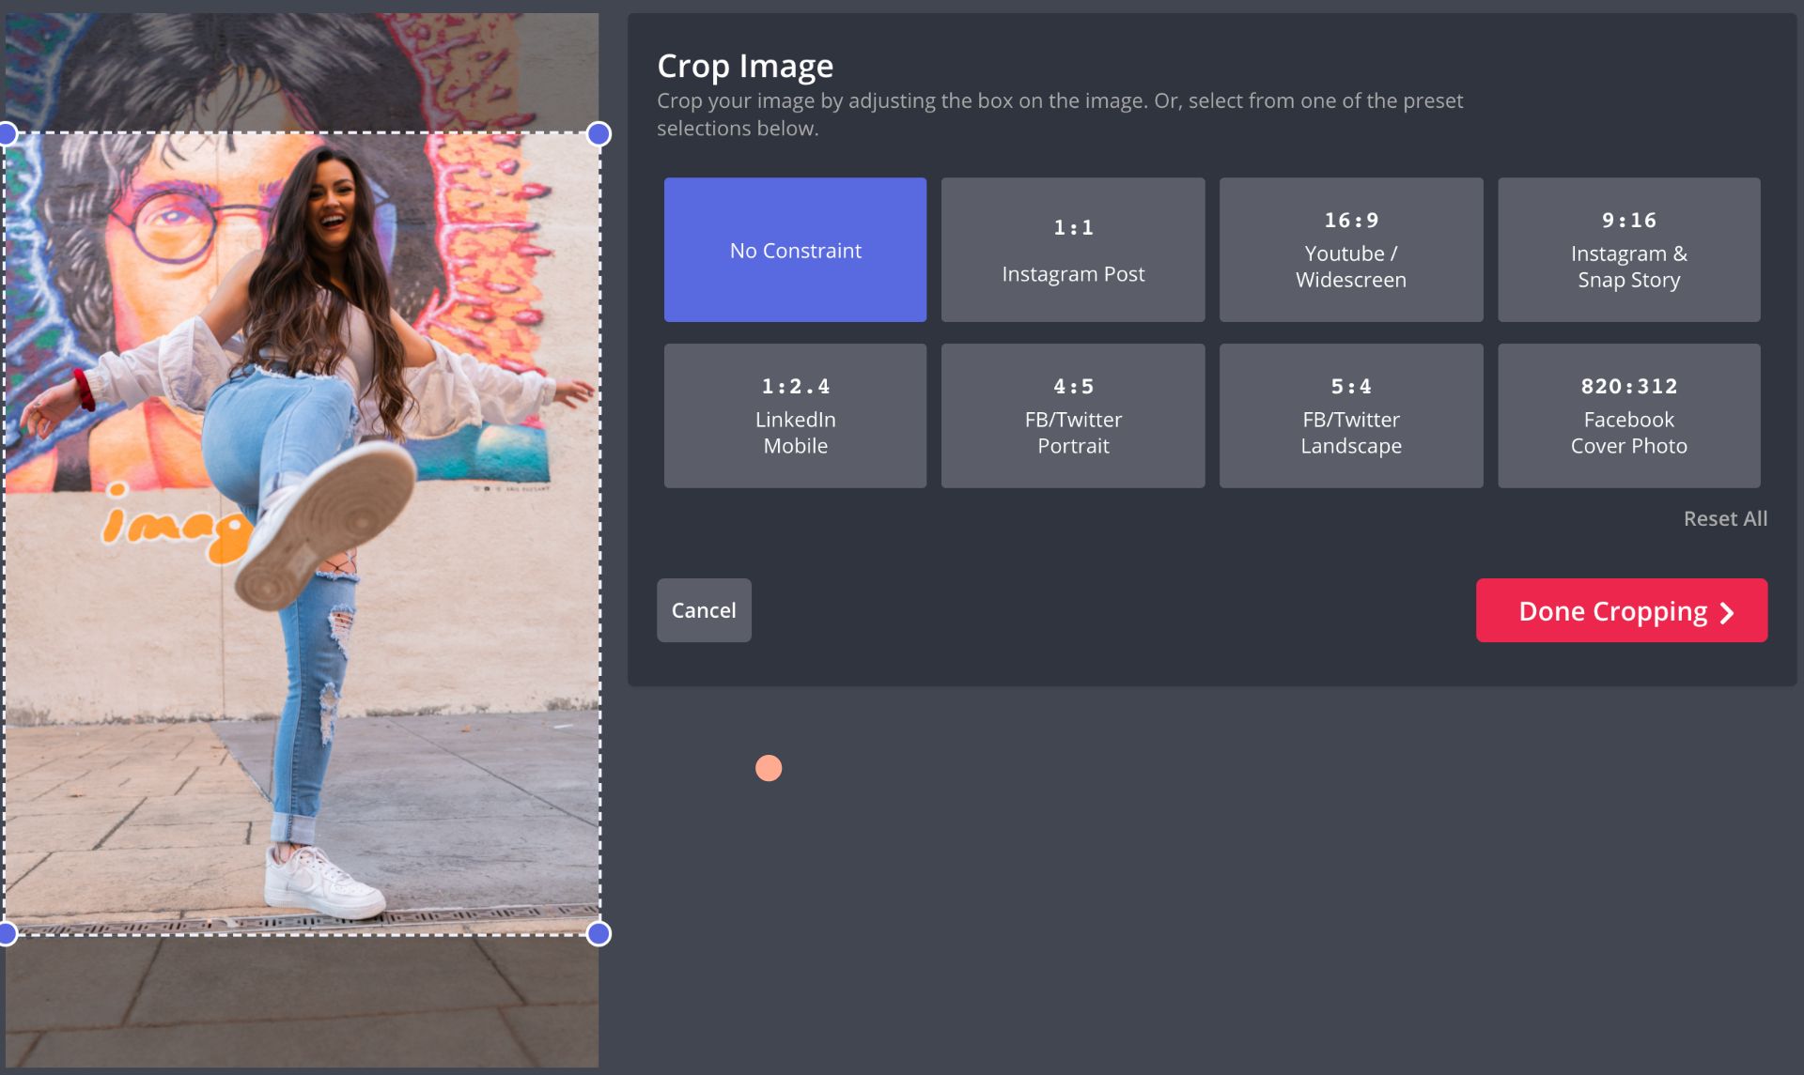The image size is (1804, 1075).
Task: Select 5:4 FB/Twitter Landscape preset
Action: 1350,415
